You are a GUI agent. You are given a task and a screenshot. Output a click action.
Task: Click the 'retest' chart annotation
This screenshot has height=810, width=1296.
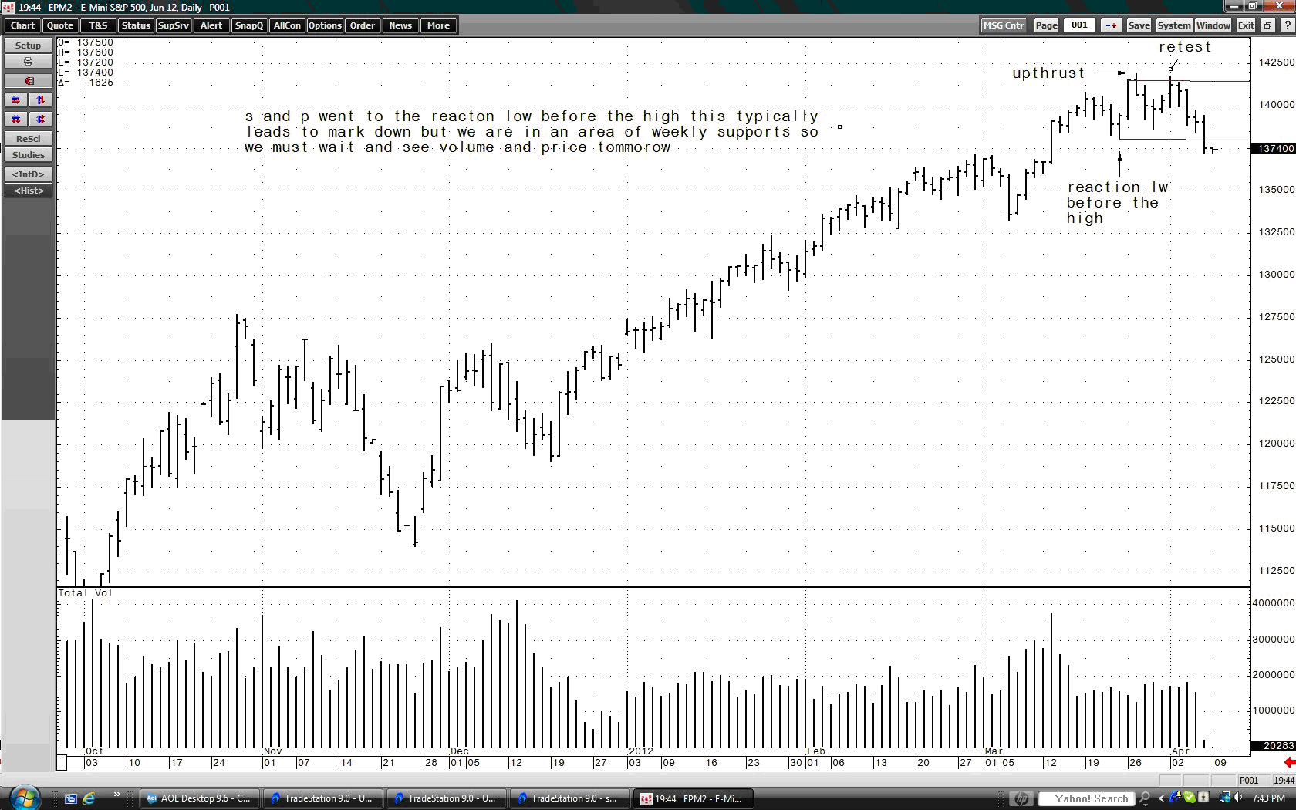[1185, 47]
